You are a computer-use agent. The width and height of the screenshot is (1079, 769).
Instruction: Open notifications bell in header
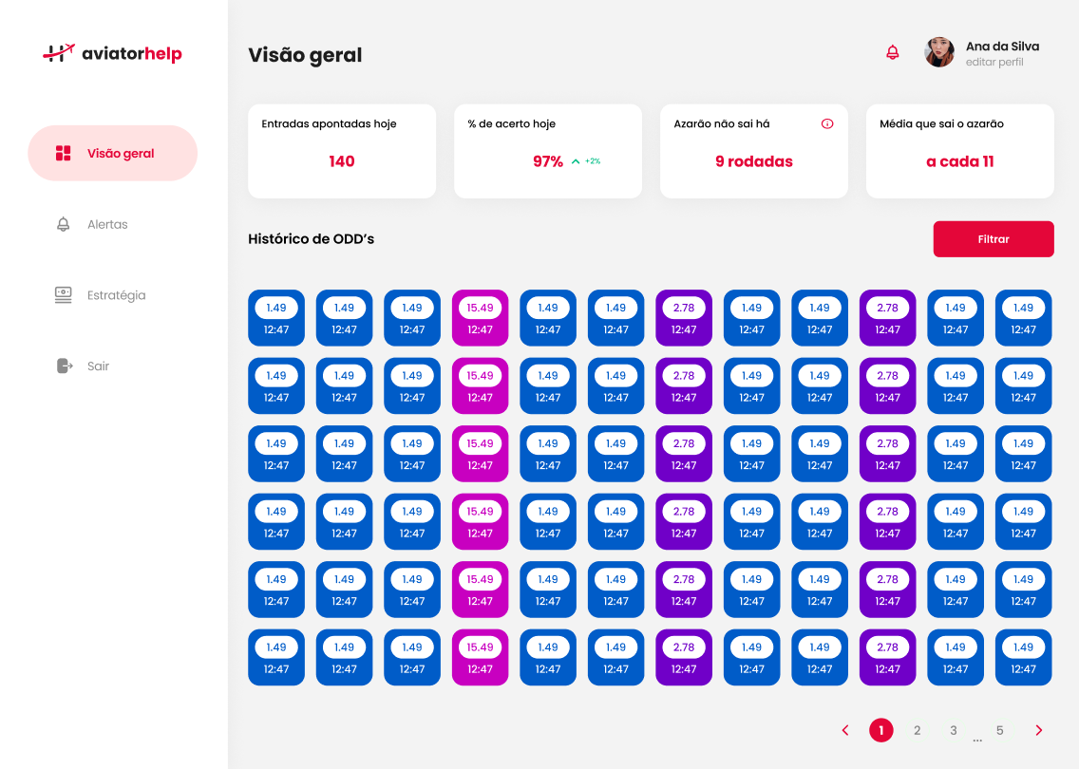tap(892, 53)
